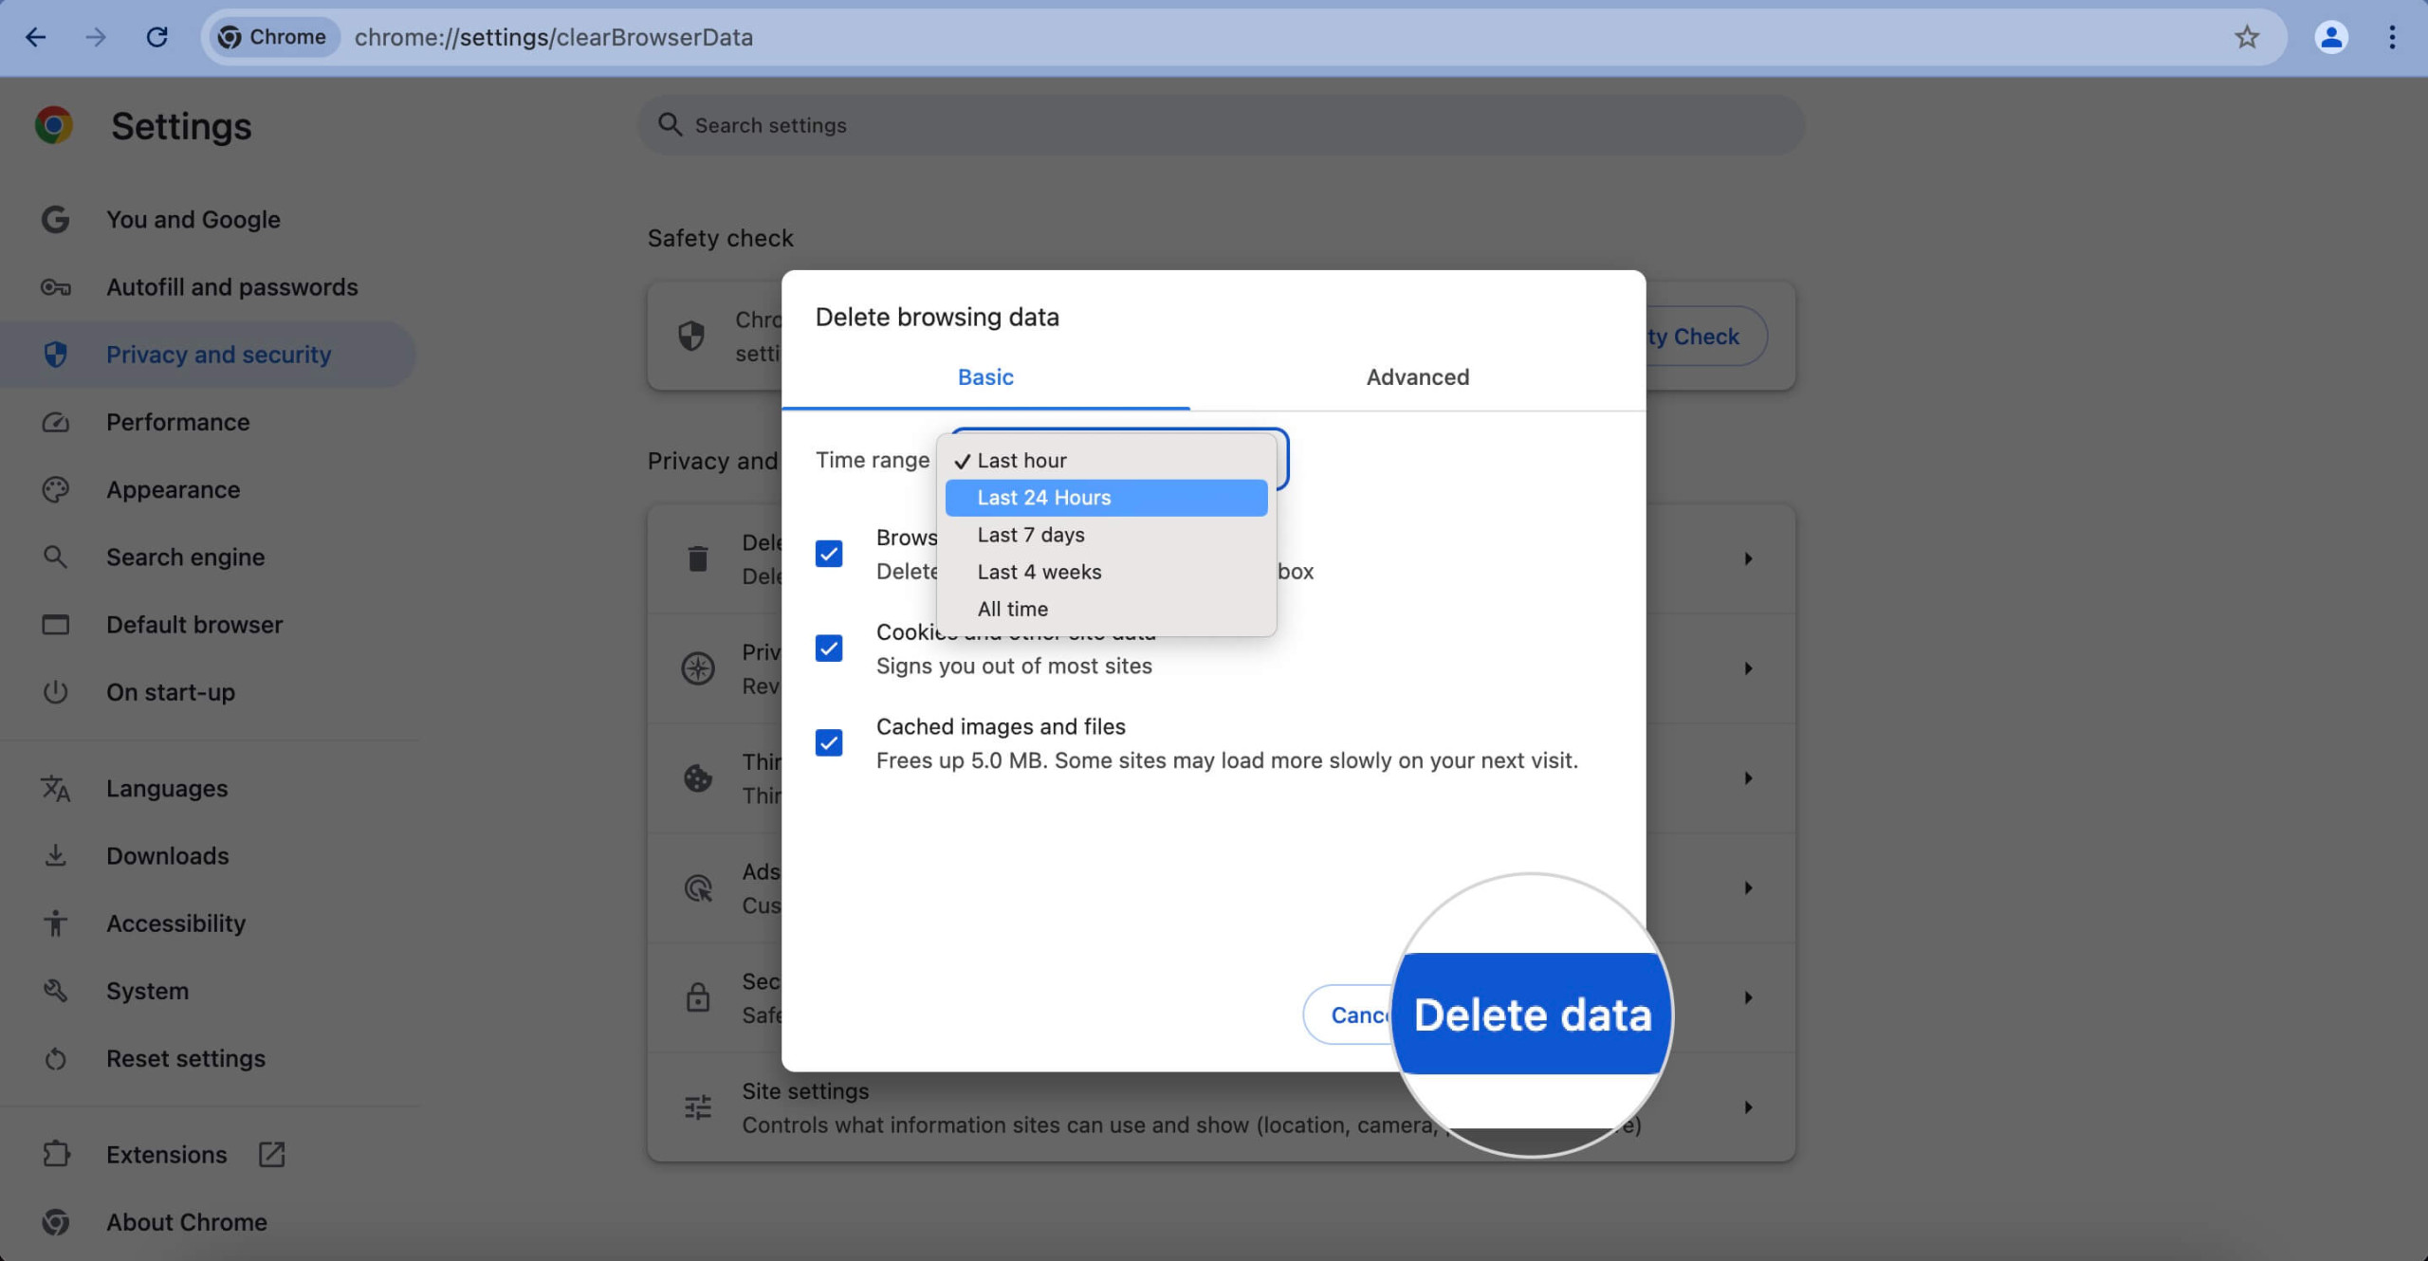
Task: Toggle the Cached images and files checkbox
Action: pos(829,742)
